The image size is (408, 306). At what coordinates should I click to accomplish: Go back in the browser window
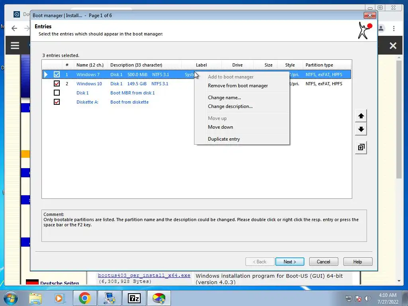(x=14, y=28)
